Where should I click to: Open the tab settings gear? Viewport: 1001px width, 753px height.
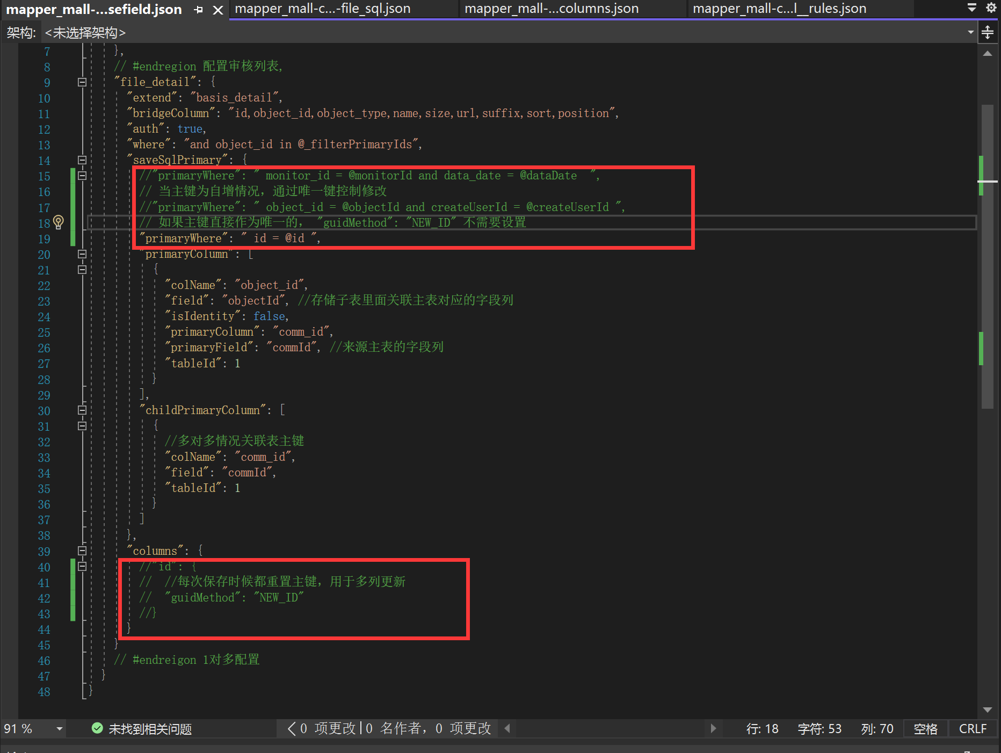pyautogui.click(x=991, y=8)
